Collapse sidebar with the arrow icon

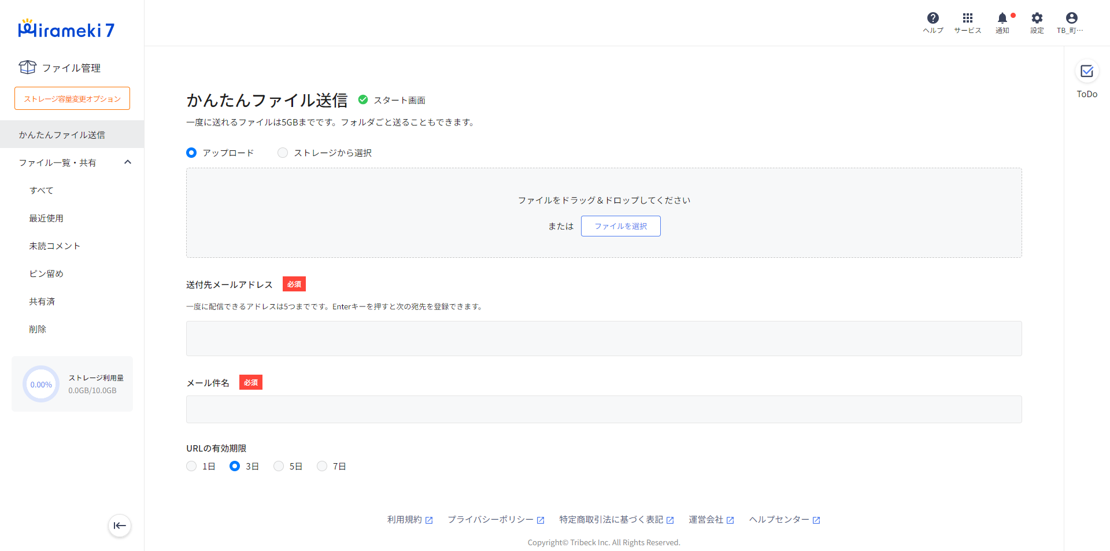pos(120,526)
